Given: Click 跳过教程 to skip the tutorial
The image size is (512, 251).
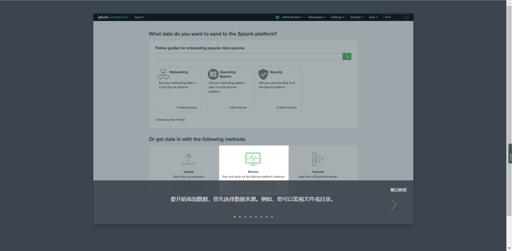Looking at the screenshot, I should (x=398, y=190).
